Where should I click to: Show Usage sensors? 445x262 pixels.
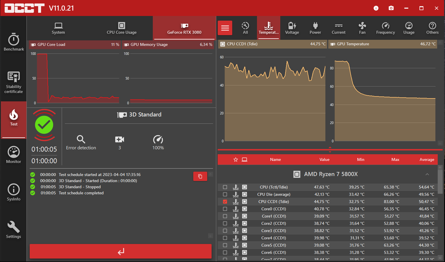[409, 28]
